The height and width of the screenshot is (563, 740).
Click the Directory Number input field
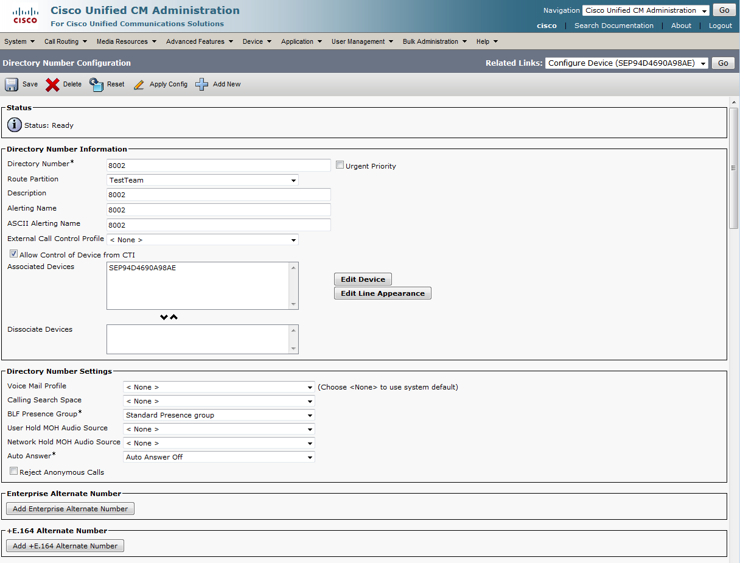(218, 166)
